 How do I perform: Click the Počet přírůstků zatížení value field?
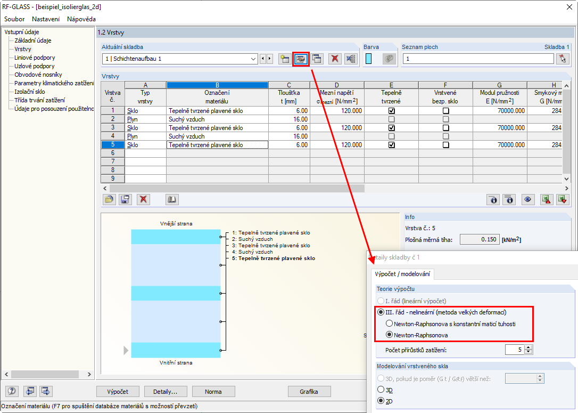(x=515, y=350)
